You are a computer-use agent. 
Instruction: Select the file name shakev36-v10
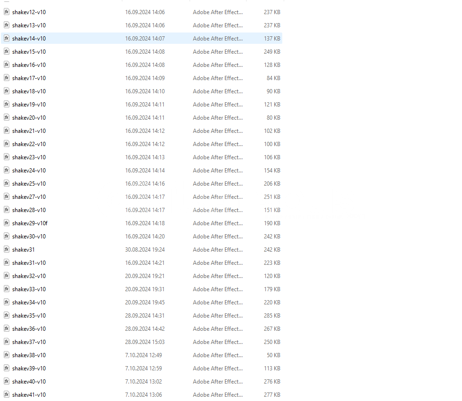pos(29,329)
